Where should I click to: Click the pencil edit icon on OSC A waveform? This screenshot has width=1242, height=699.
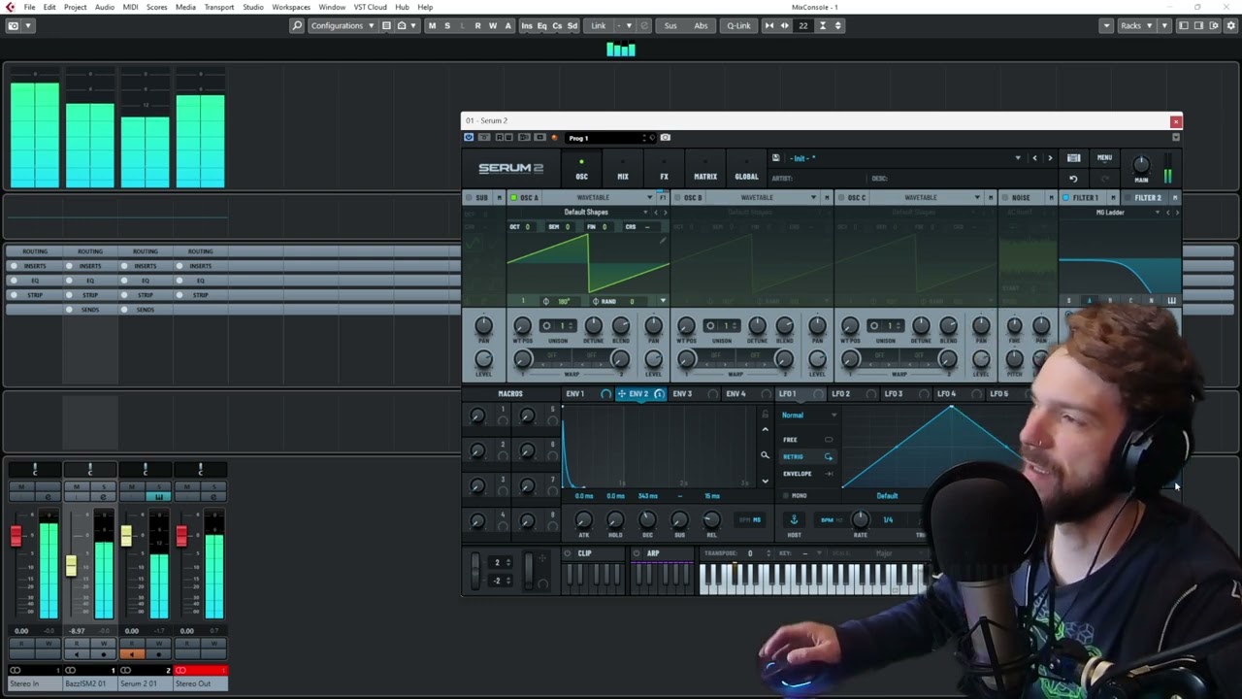(x=664, y=241)
